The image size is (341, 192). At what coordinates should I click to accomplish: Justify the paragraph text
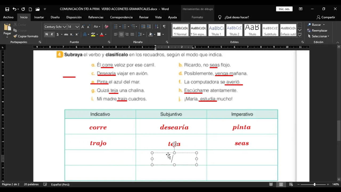(132, 34)
